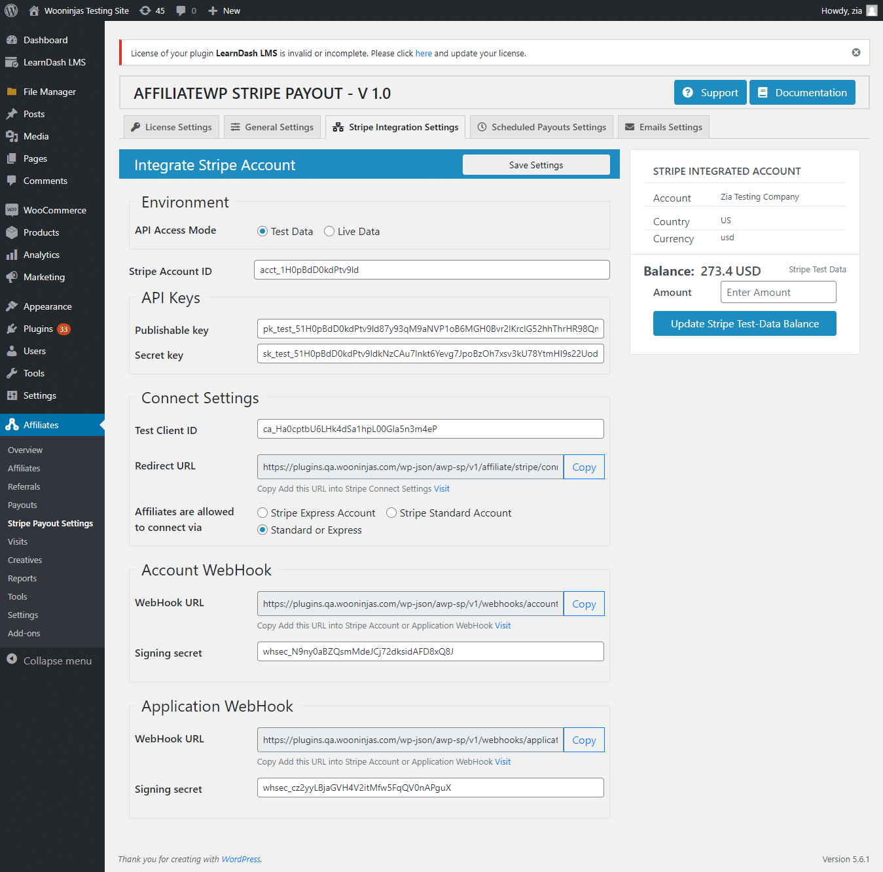Click the Stripe Account ID field

pos(432,270)
